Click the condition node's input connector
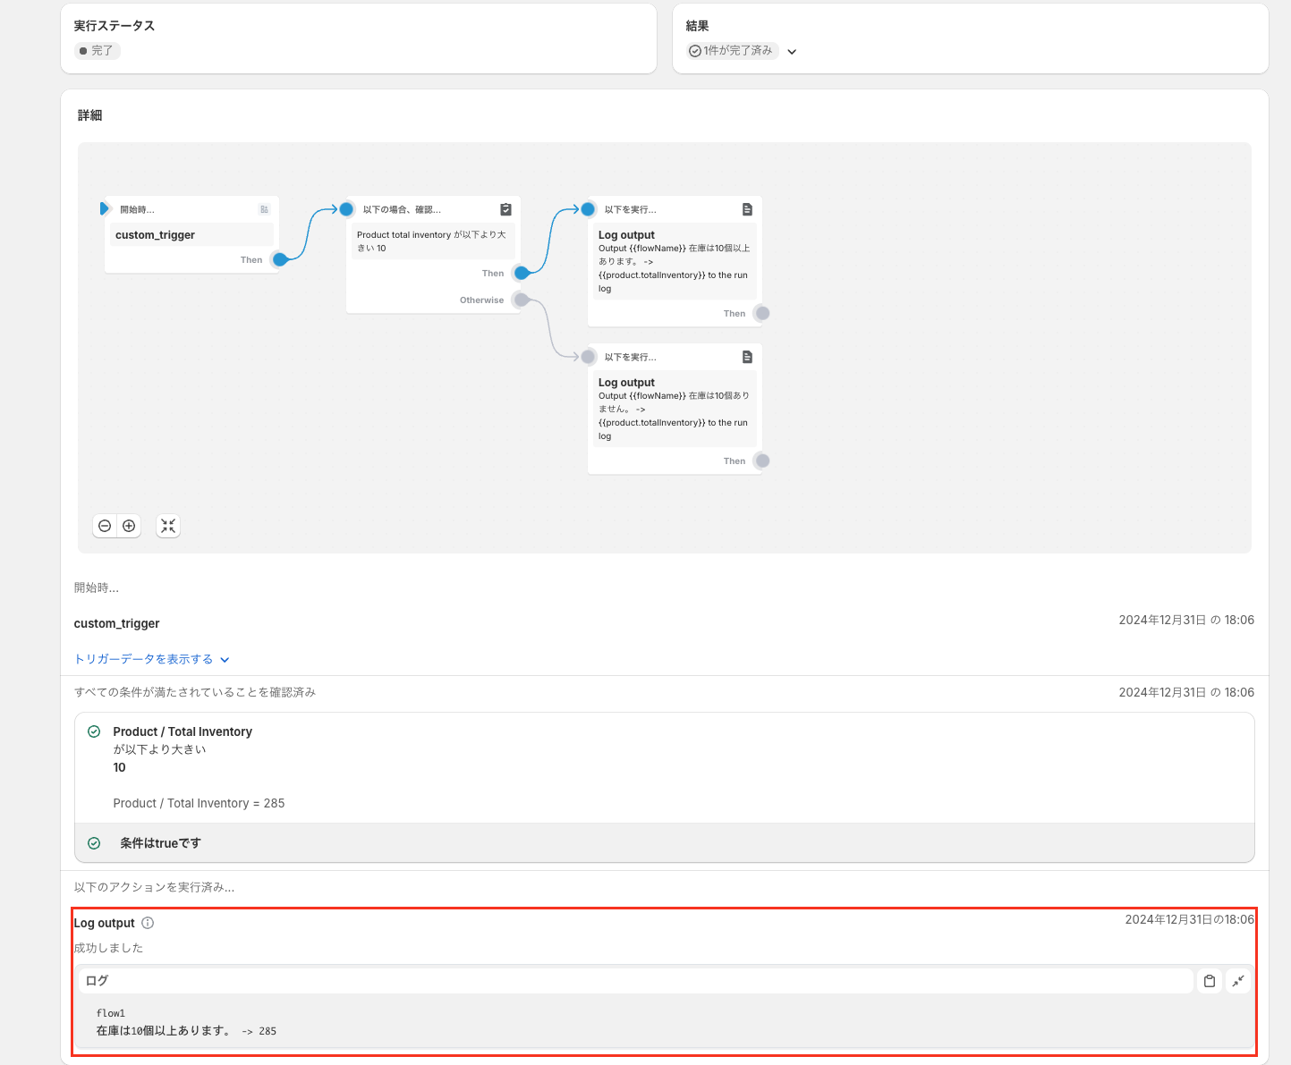1291x1065 pixels. point(346,209)
